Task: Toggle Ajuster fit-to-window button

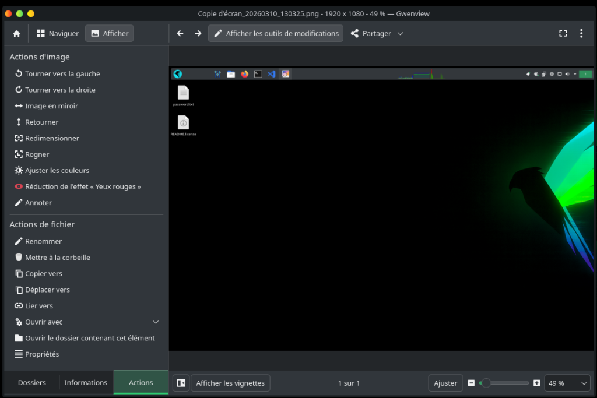Action: click(x=445, y=383)
